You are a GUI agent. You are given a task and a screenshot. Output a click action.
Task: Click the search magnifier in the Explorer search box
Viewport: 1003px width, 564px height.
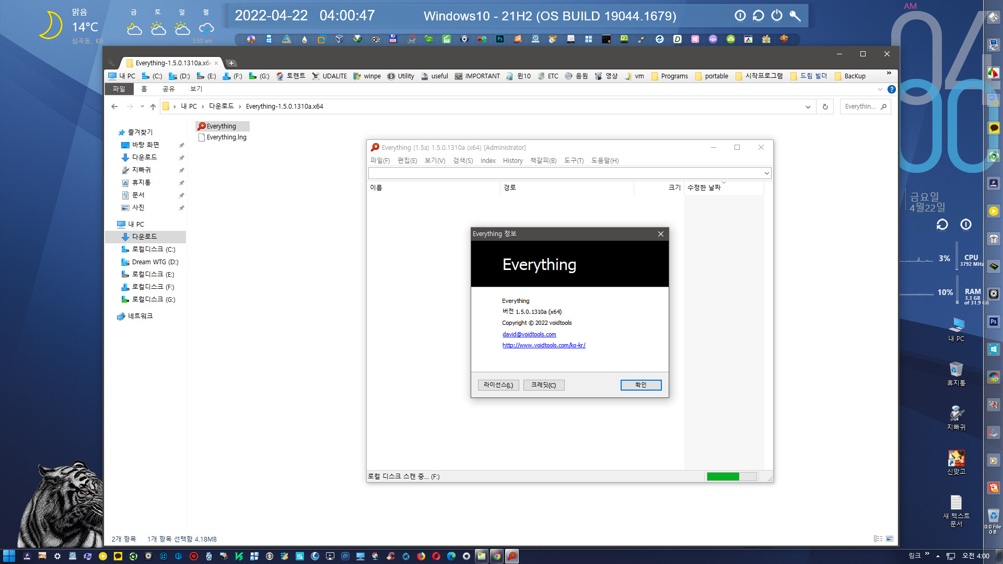click(883, 107)
